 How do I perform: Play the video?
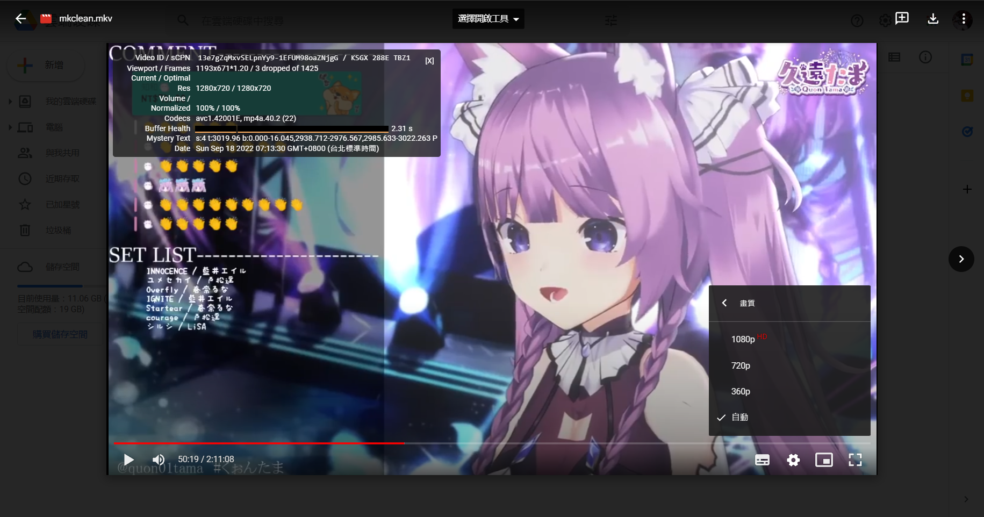point(128,459)
